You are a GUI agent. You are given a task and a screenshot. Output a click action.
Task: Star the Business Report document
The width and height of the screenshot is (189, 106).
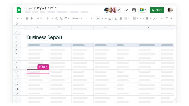(x=49, y=8)
